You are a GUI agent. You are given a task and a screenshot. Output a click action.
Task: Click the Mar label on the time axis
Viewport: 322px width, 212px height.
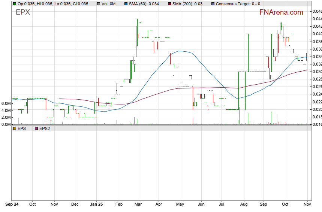[x=138, y=205]
